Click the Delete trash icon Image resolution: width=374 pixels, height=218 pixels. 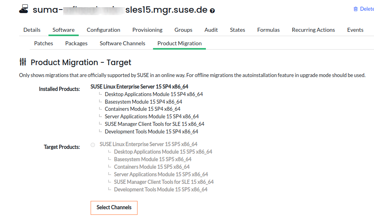tap(355, 9)
